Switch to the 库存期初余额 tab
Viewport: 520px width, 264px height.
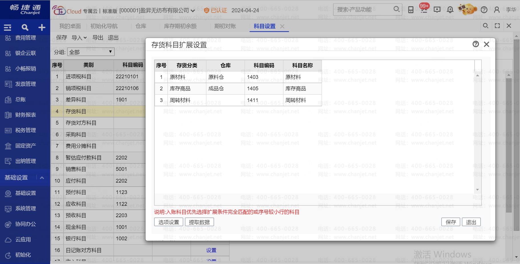tap(180, 26)
